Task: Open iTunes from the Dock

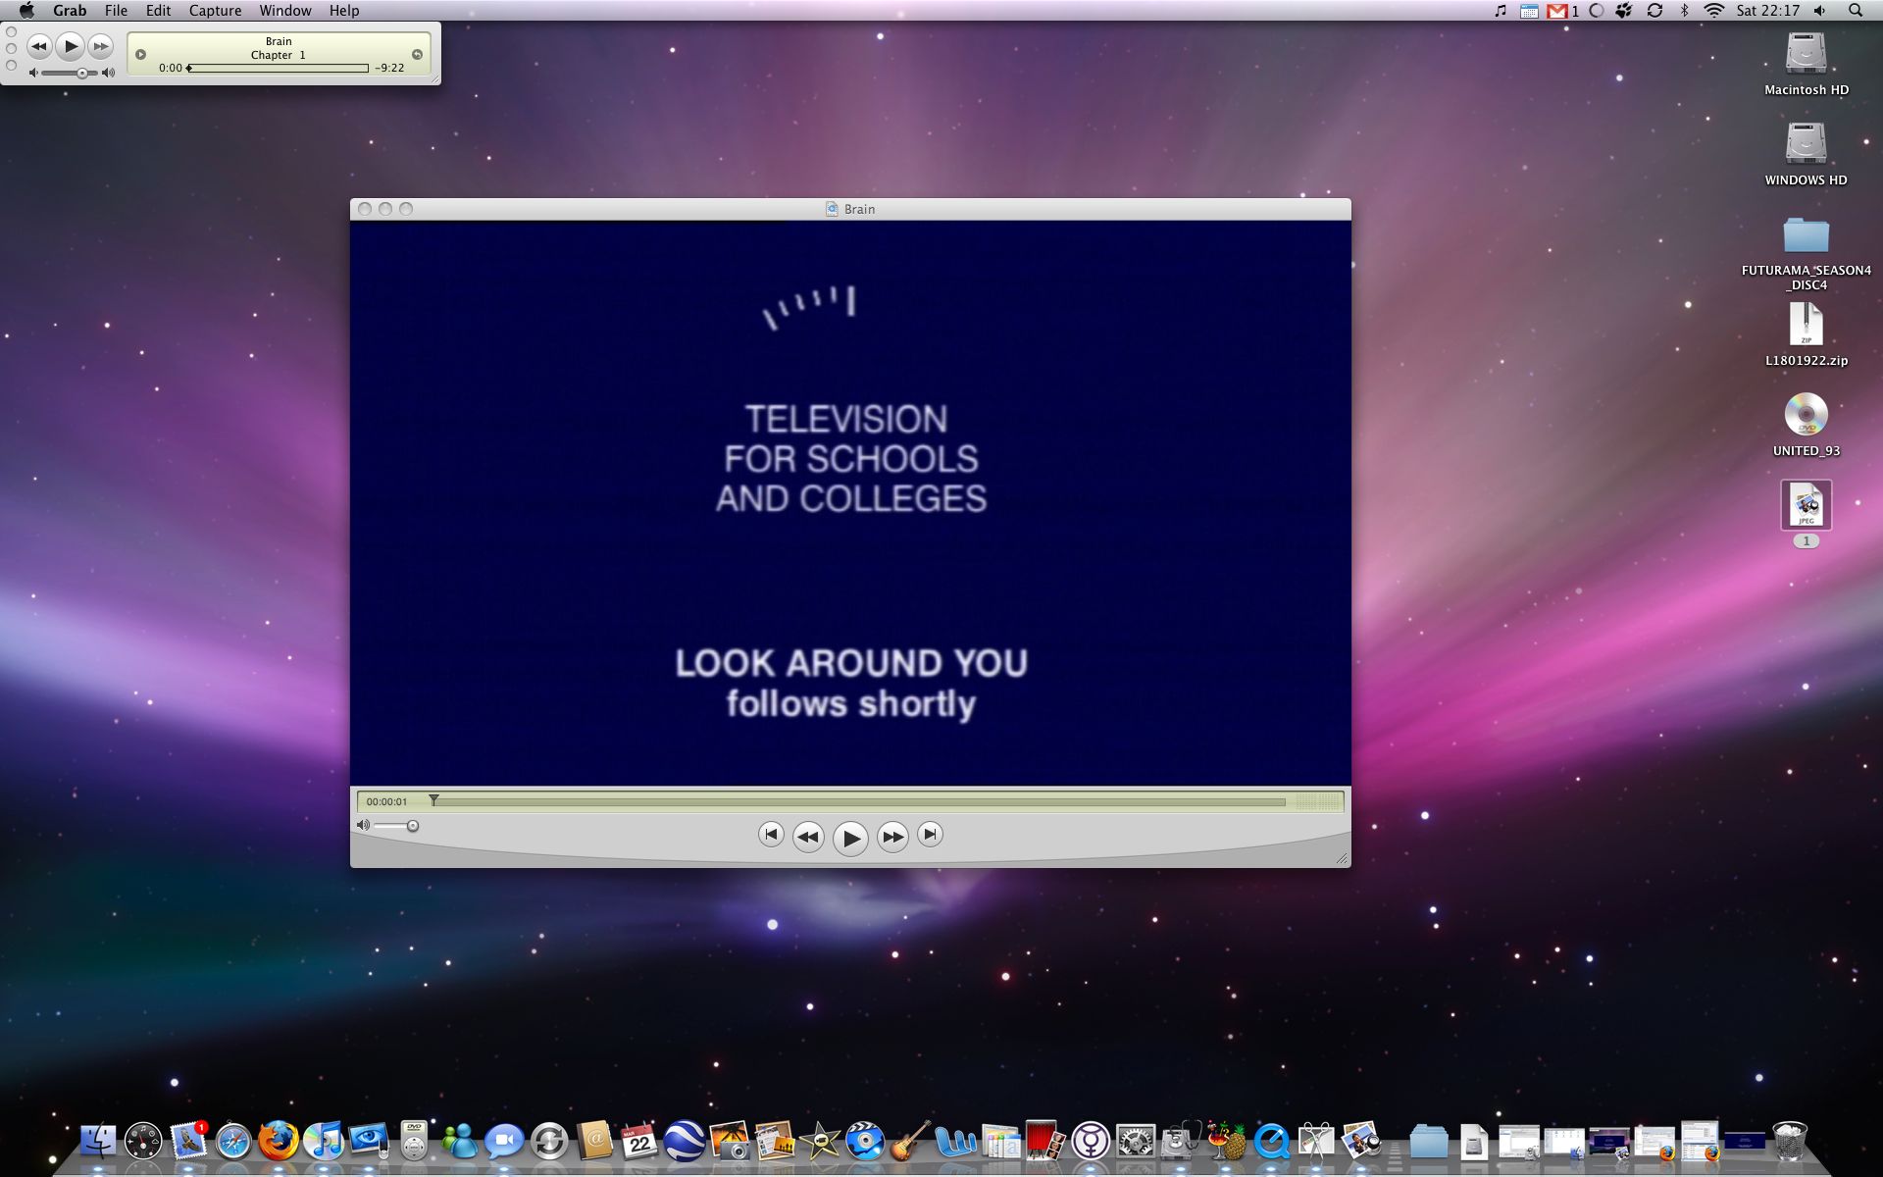Action: pos(324,1141)
